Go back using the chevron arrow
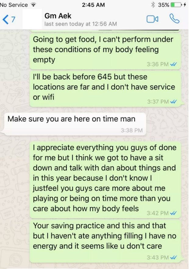 5,19
